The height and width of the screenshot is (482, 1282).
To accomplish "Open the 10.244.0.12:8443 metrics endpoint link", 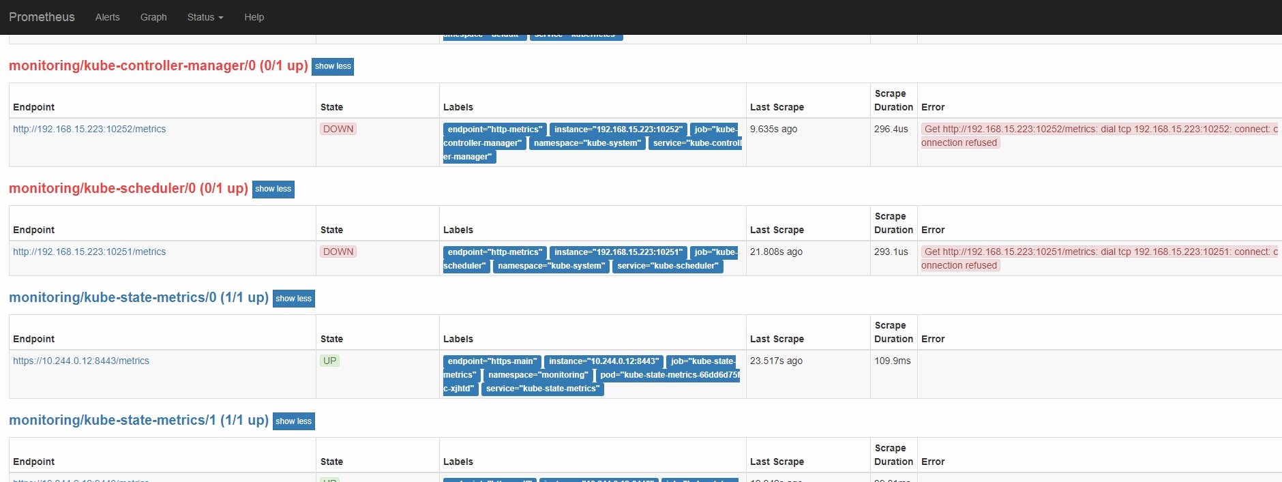I will [x=81, y=361].
